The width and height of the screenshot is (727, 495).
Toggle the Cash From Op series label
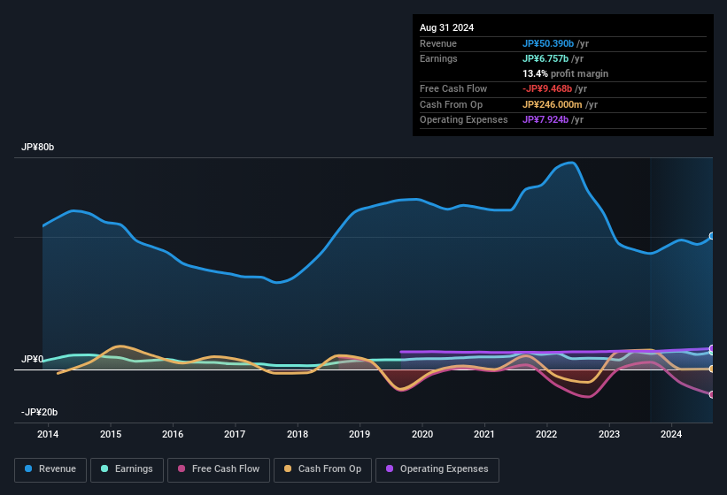click(329, 469)
